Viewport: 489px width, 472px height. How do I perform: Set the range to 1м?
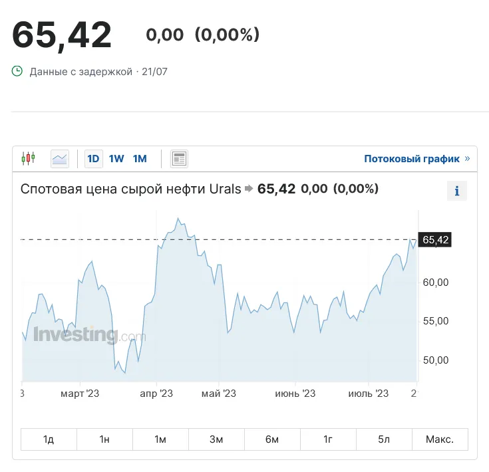point(160,439)
